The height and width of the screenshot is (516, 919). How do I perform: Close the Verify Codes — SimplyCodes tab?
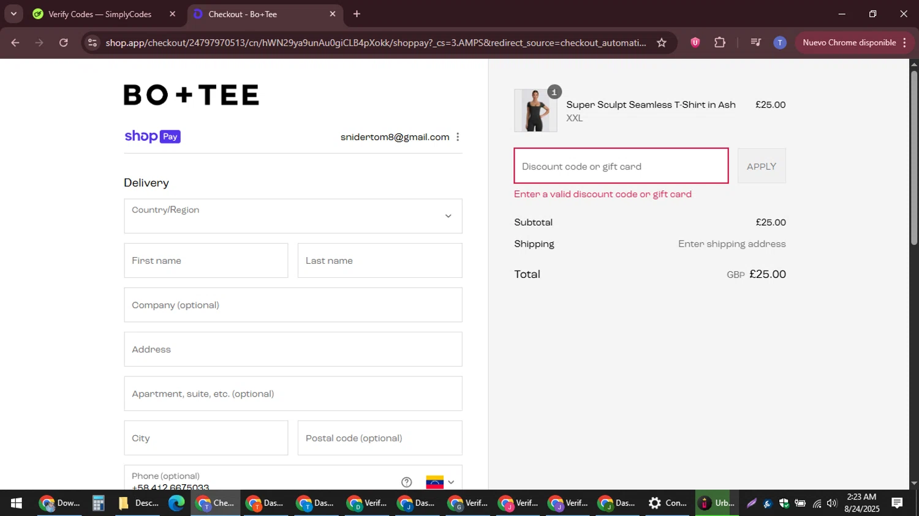[172, 14]
